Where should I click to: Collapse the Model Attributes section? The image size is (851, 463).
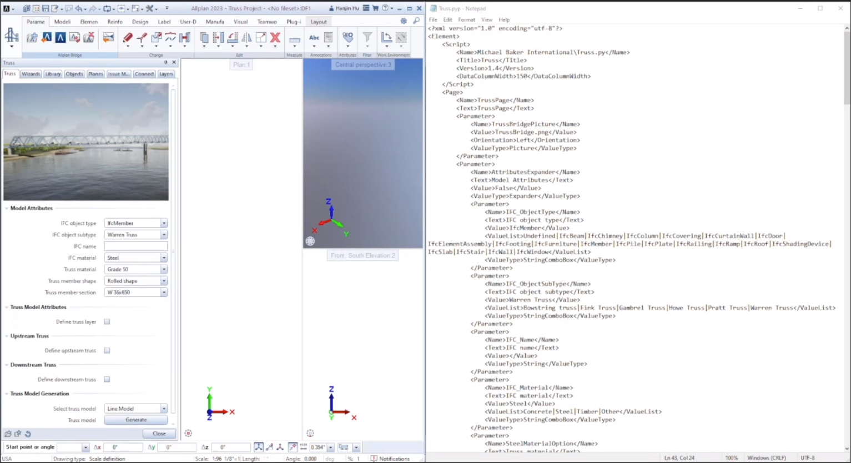7,208
